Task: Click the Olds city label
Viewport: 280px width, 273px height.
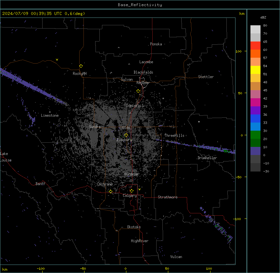Action: 126,128
